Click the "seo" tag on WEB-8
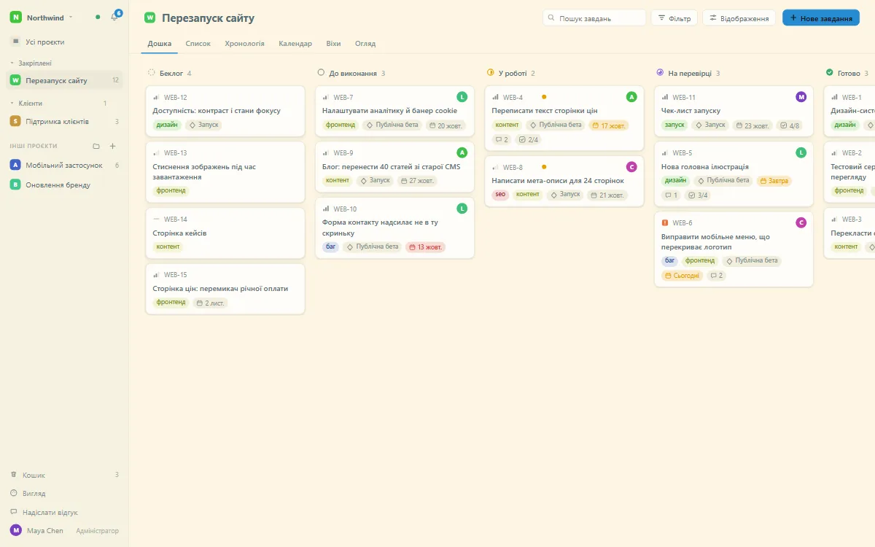This screenshot has width=875, height=547. [x=500, y=195]
